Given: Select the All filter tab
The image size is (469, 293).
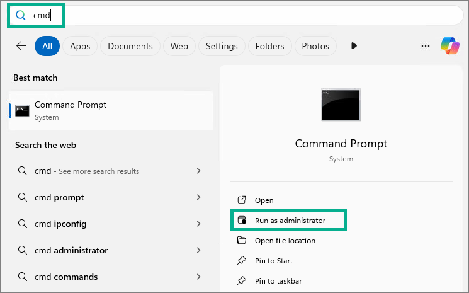Looking at the screenshot, I should click(47, 46).
